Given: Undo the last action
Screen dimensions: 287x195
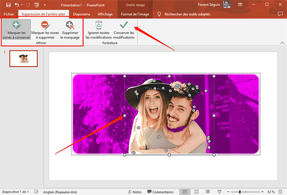Looking at the screenshot, I should [18, 5].
